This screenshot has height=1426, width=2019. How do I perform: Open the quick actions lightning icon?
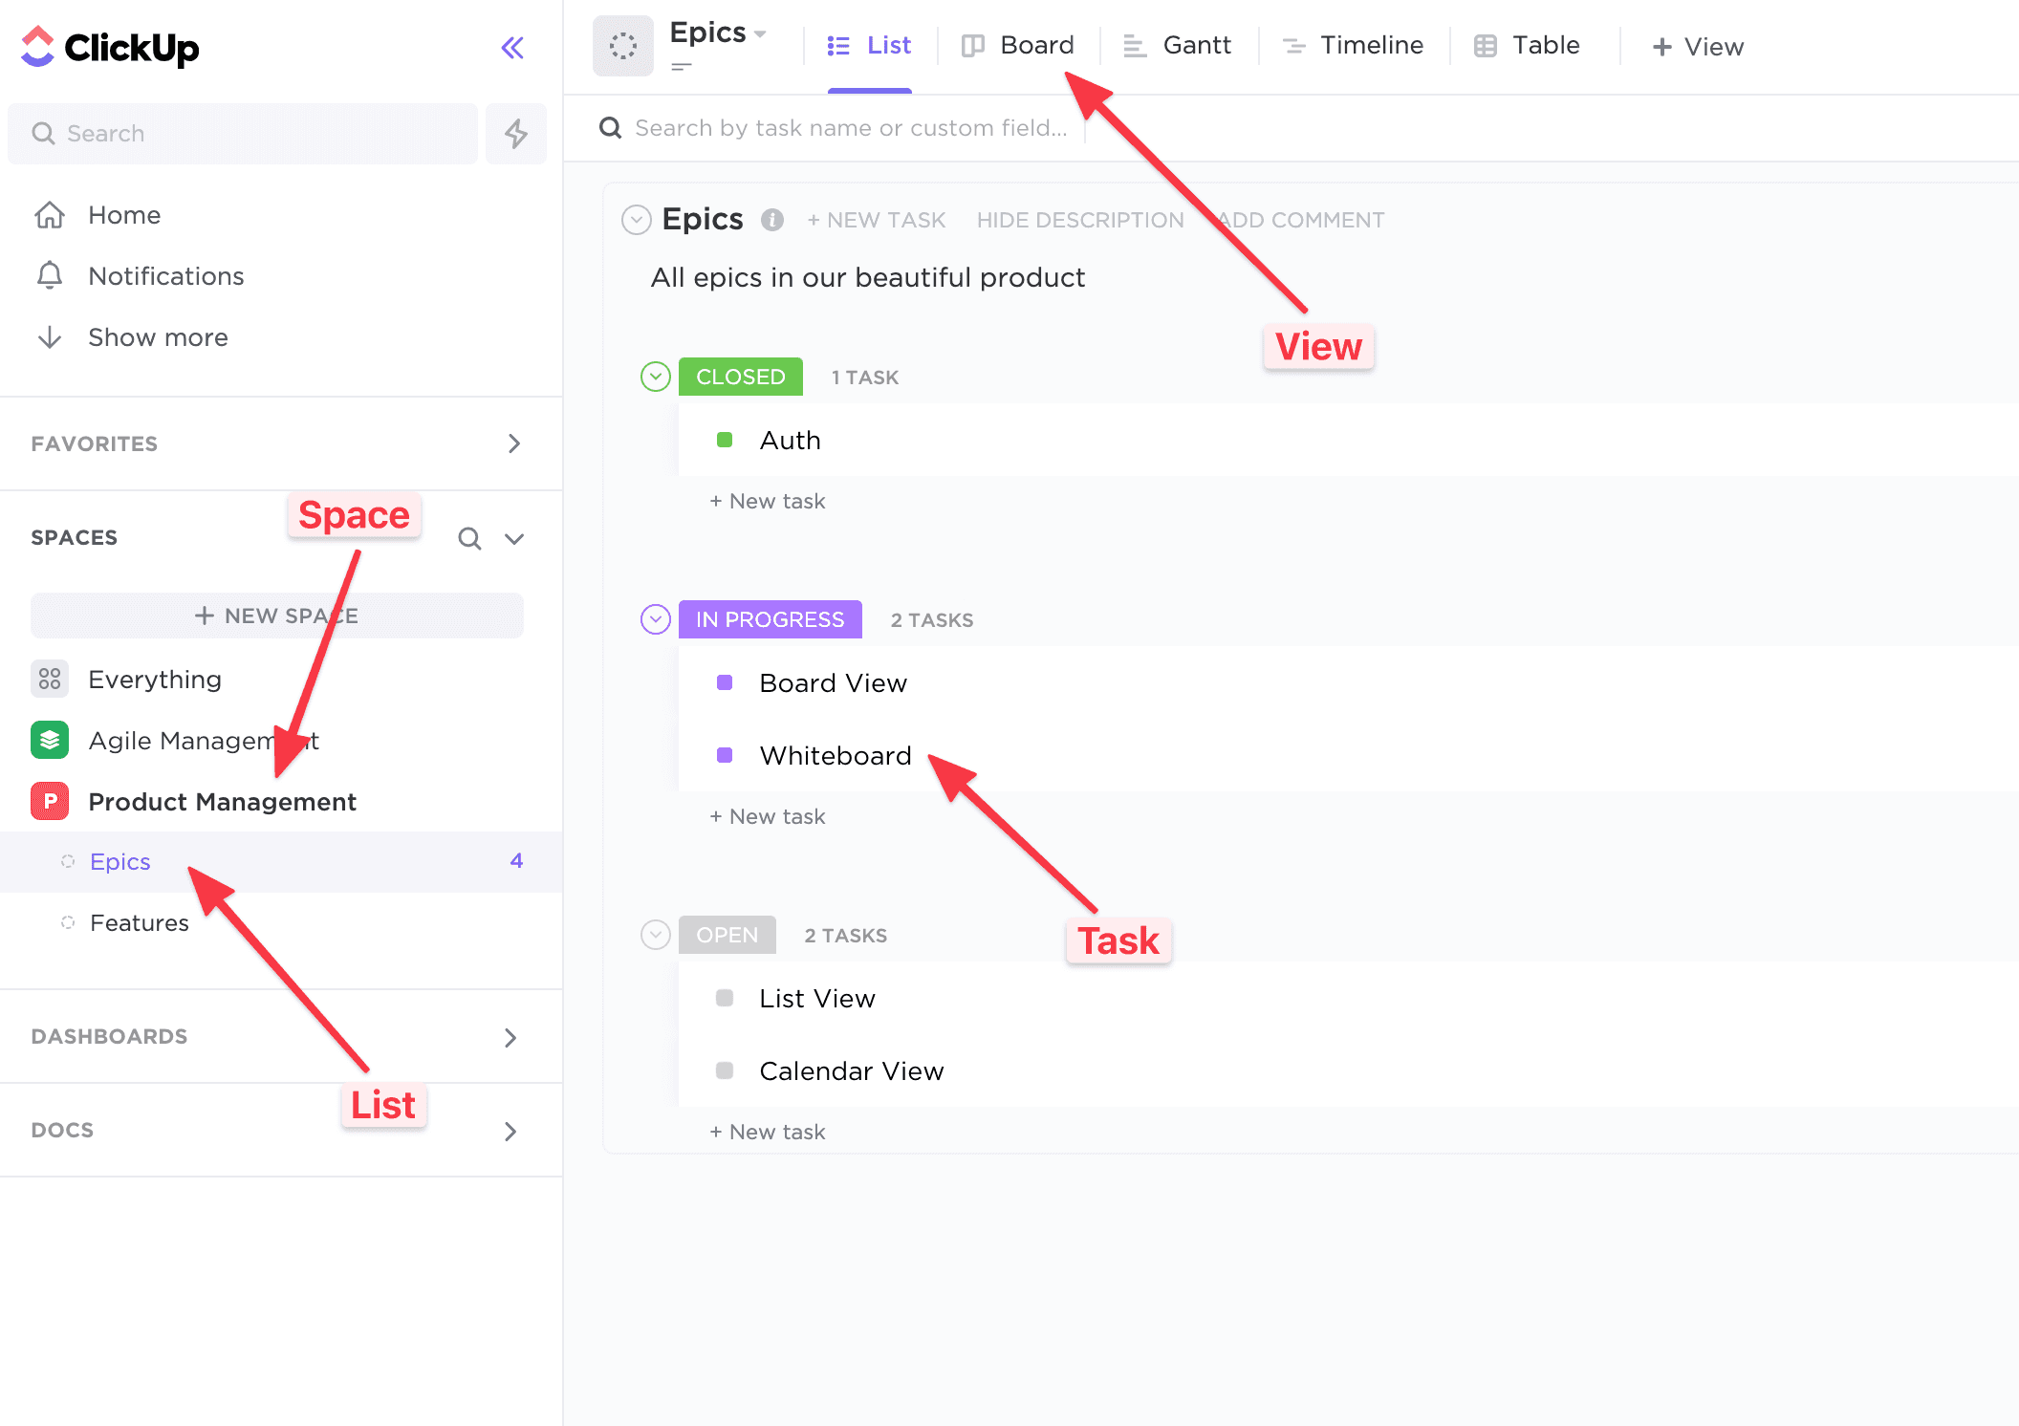pyautogui.click(x=516, y=133)
